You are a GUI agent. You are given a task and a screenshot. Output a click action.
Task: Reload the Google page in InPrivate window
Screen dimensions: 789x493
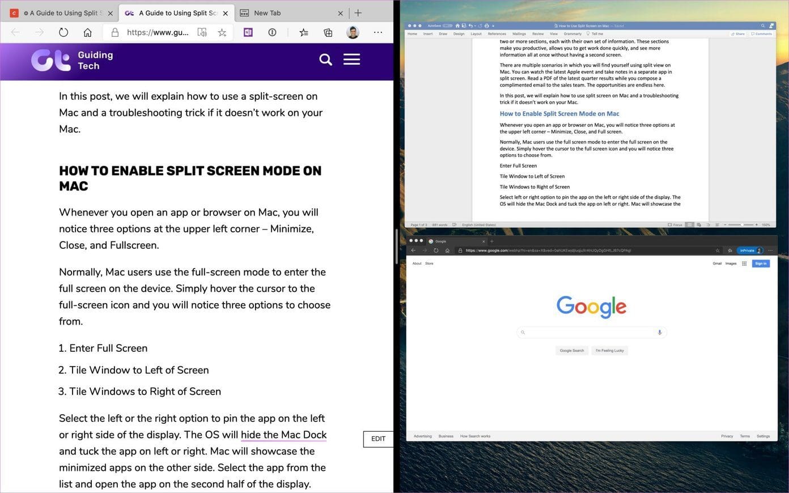click(436, 250)
